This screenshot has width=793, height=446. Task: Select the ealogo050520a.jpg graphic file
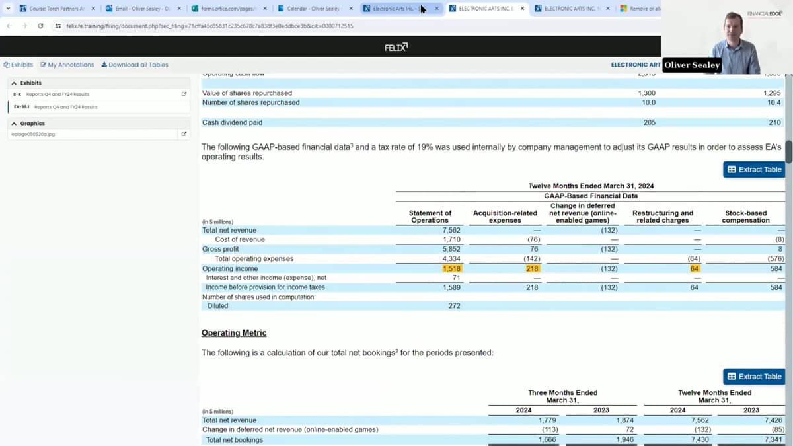pos(33,134)
